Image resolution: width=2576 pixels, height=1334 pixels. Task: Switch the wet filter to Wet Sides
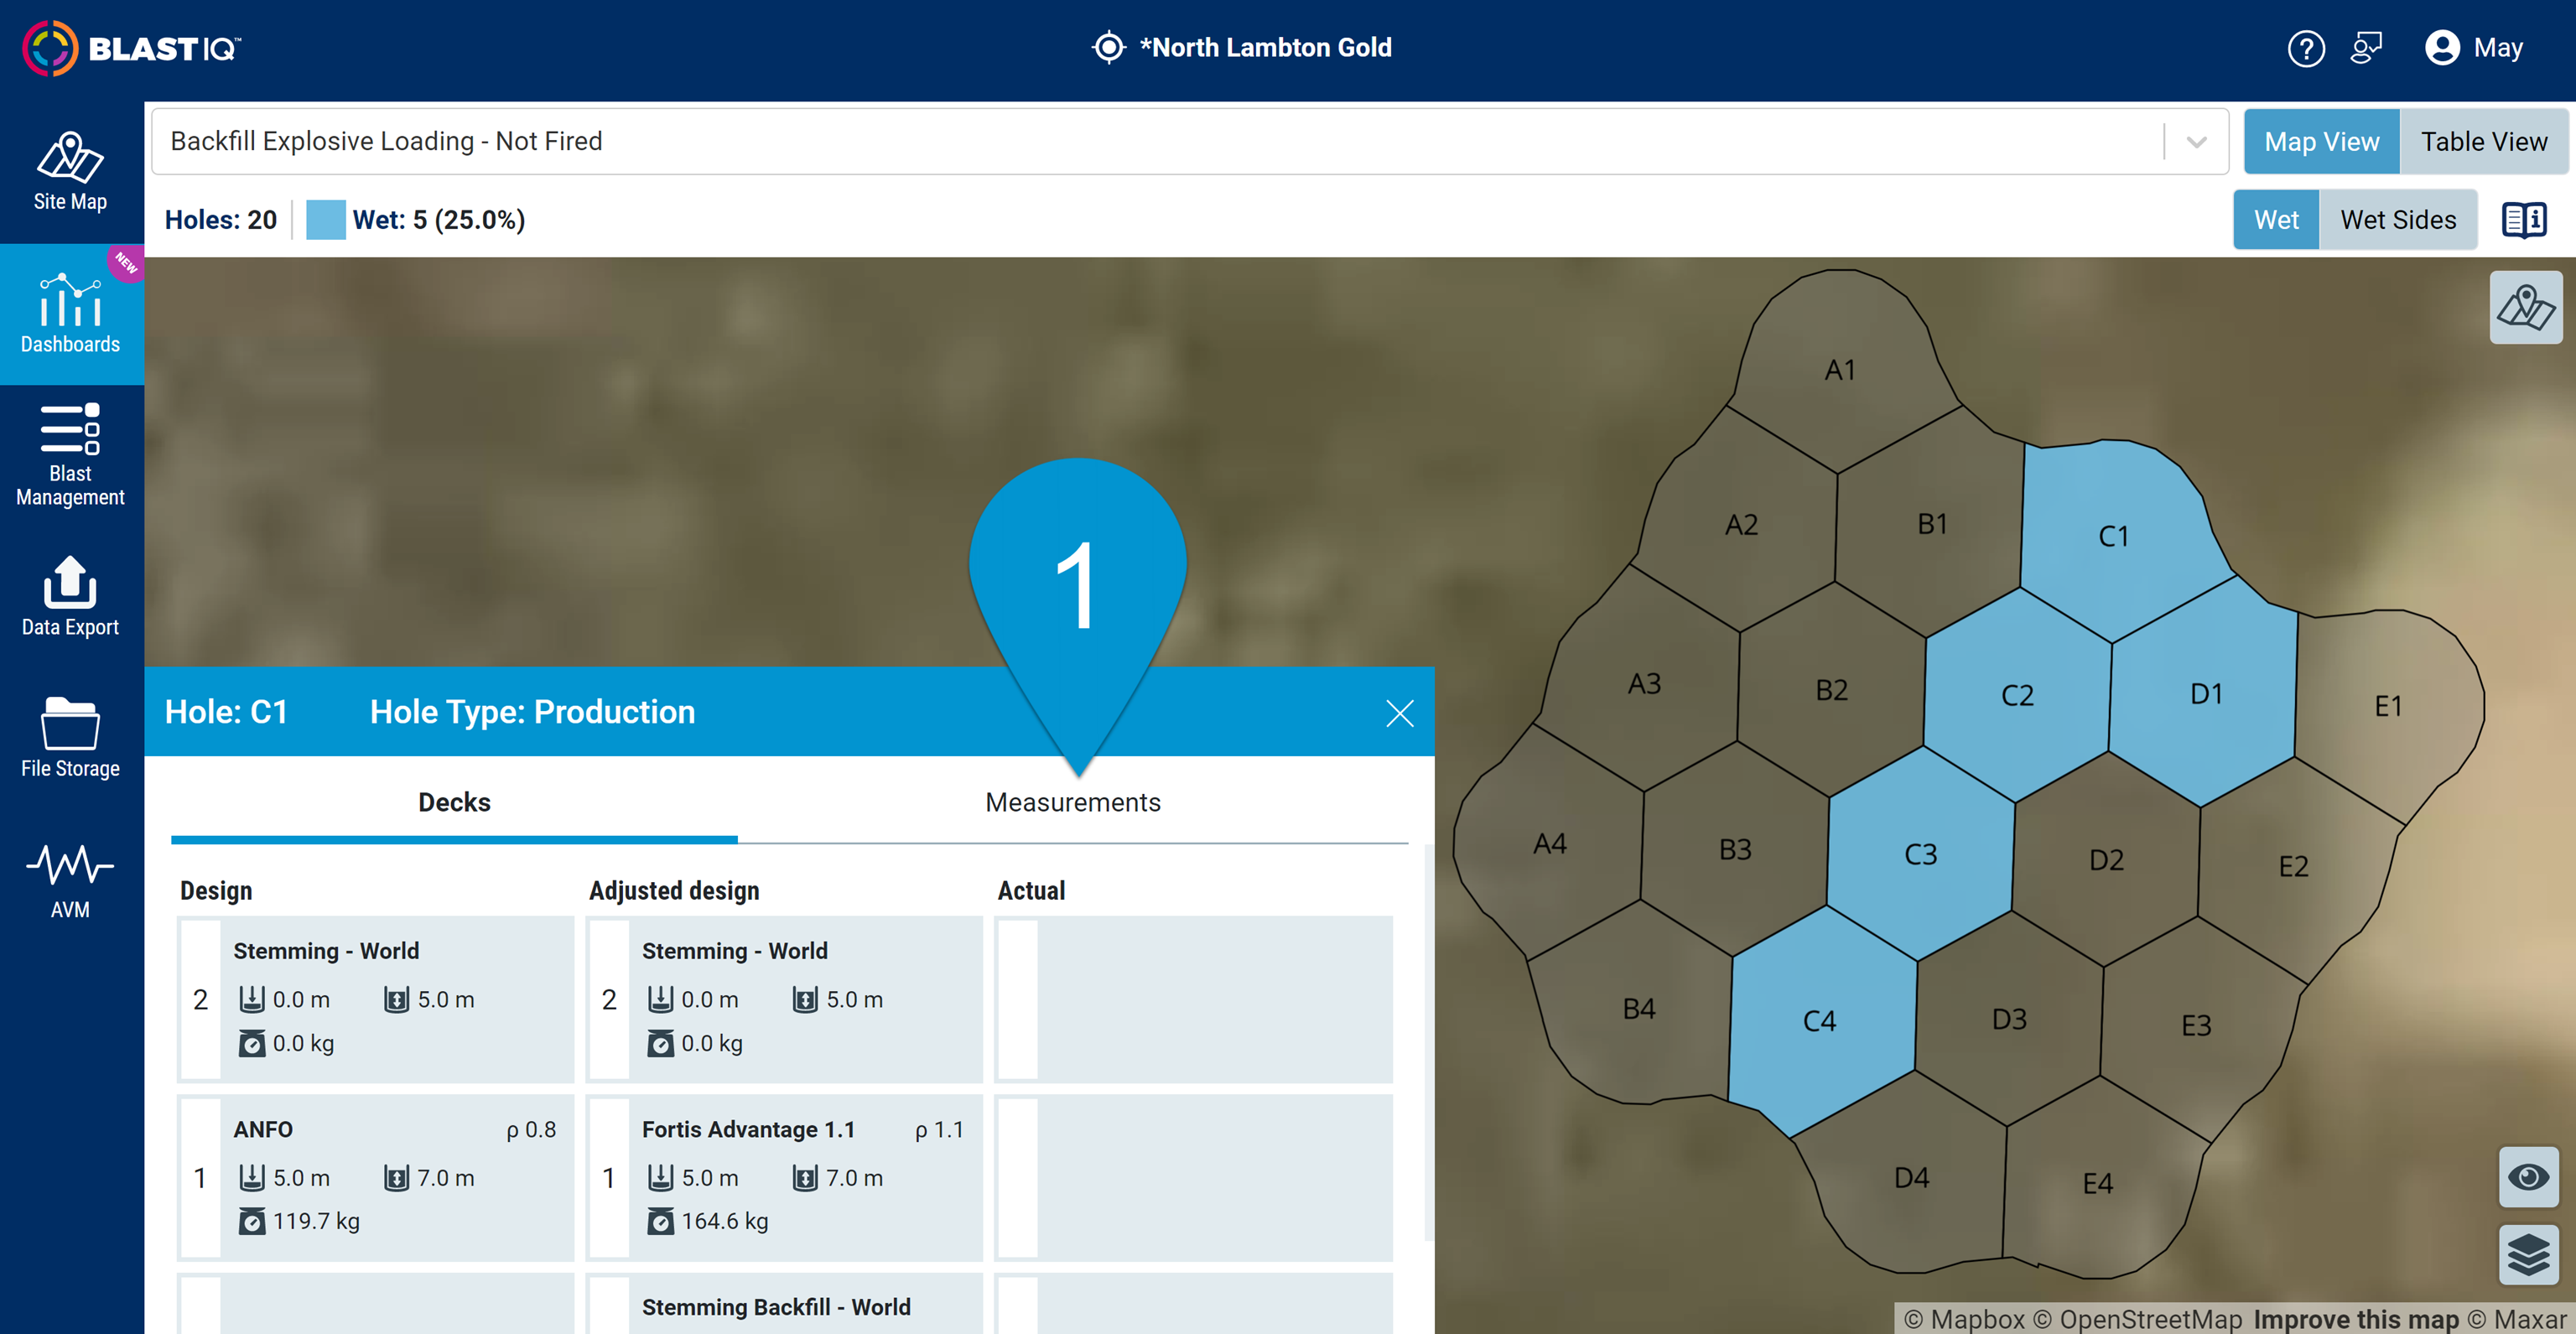2397,220
